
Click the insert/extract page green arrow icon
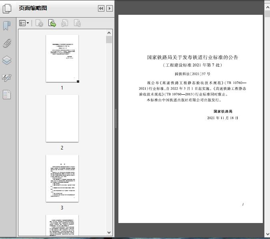coord(52,23)
